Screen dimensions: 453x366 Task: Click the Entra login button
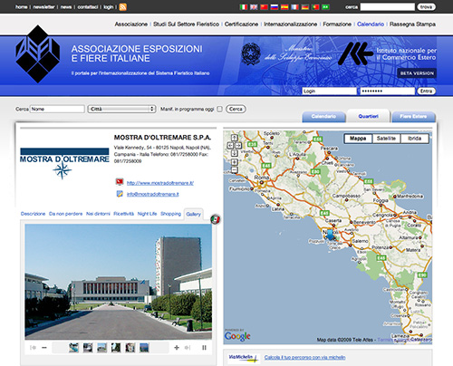[426, 91]
